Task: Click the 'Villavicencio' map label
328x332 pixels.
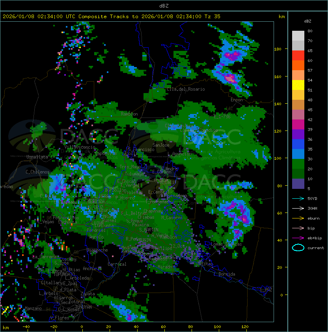Action: [80, 147]
